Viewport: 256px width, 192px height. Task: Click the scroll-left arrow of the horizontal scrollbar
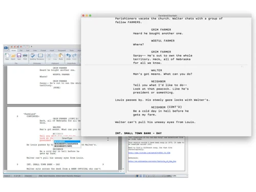coord(5,171)
